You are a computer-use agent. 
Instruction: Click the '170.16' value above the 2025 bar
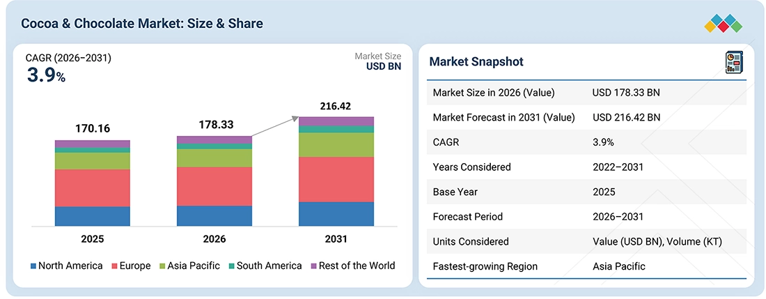(93, 129)
